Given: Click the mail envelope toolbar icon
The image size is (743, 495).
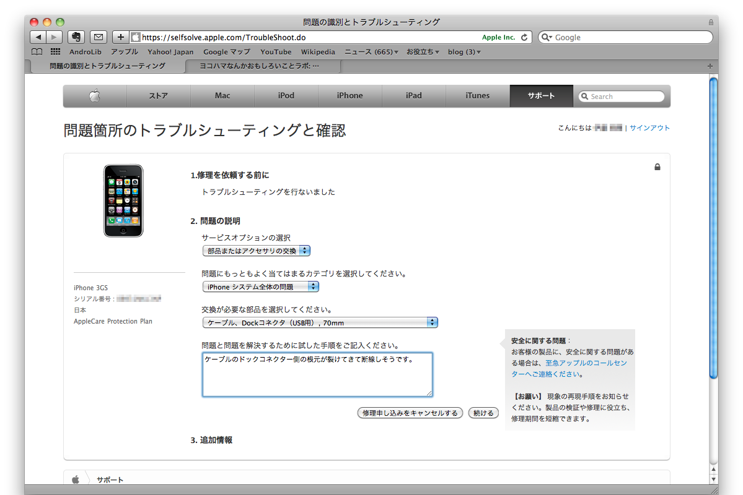Looking at the screenshot, I should [99, 37].
